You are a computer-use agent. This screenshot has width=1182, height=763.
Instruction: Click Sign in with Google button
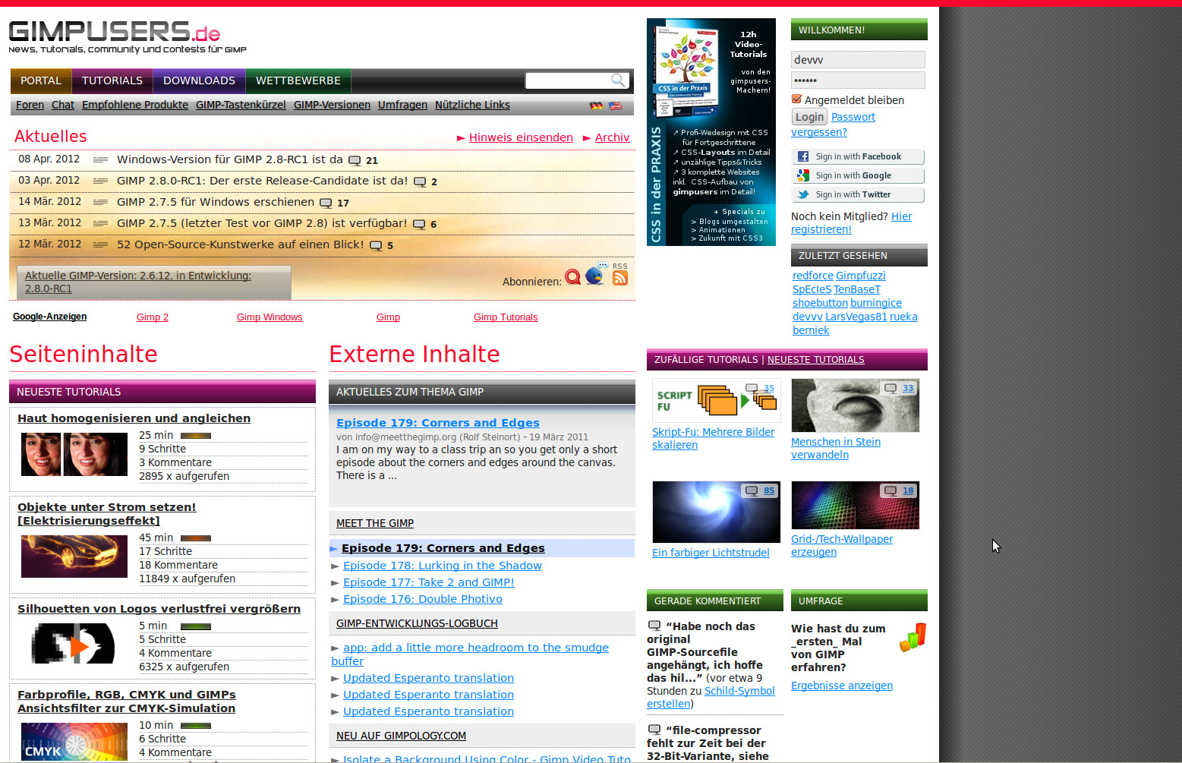(858, 175)
